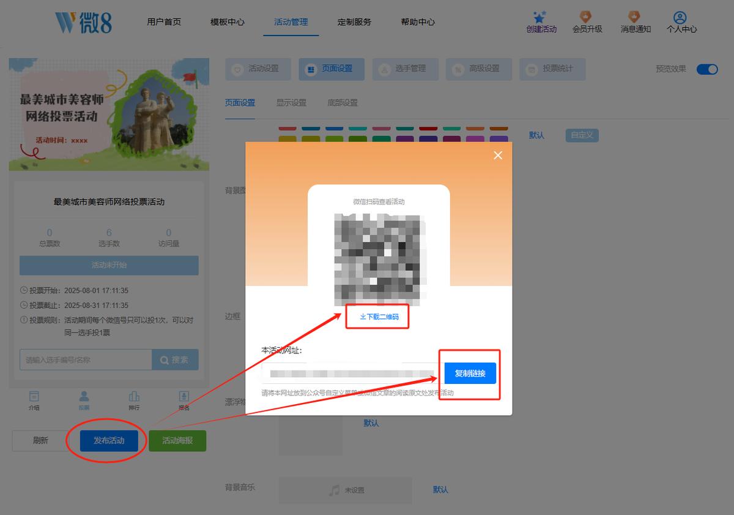Open 消息通知 notifications icon

(635, 17)
